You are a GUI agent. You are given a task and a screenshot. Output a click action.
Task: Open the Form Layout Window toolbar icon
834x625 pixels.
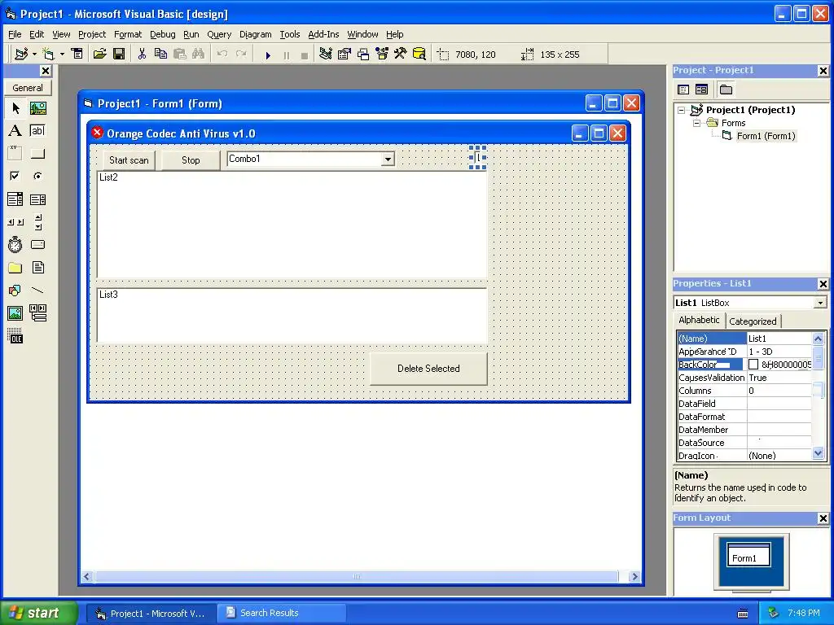click(x=363, y=54)
